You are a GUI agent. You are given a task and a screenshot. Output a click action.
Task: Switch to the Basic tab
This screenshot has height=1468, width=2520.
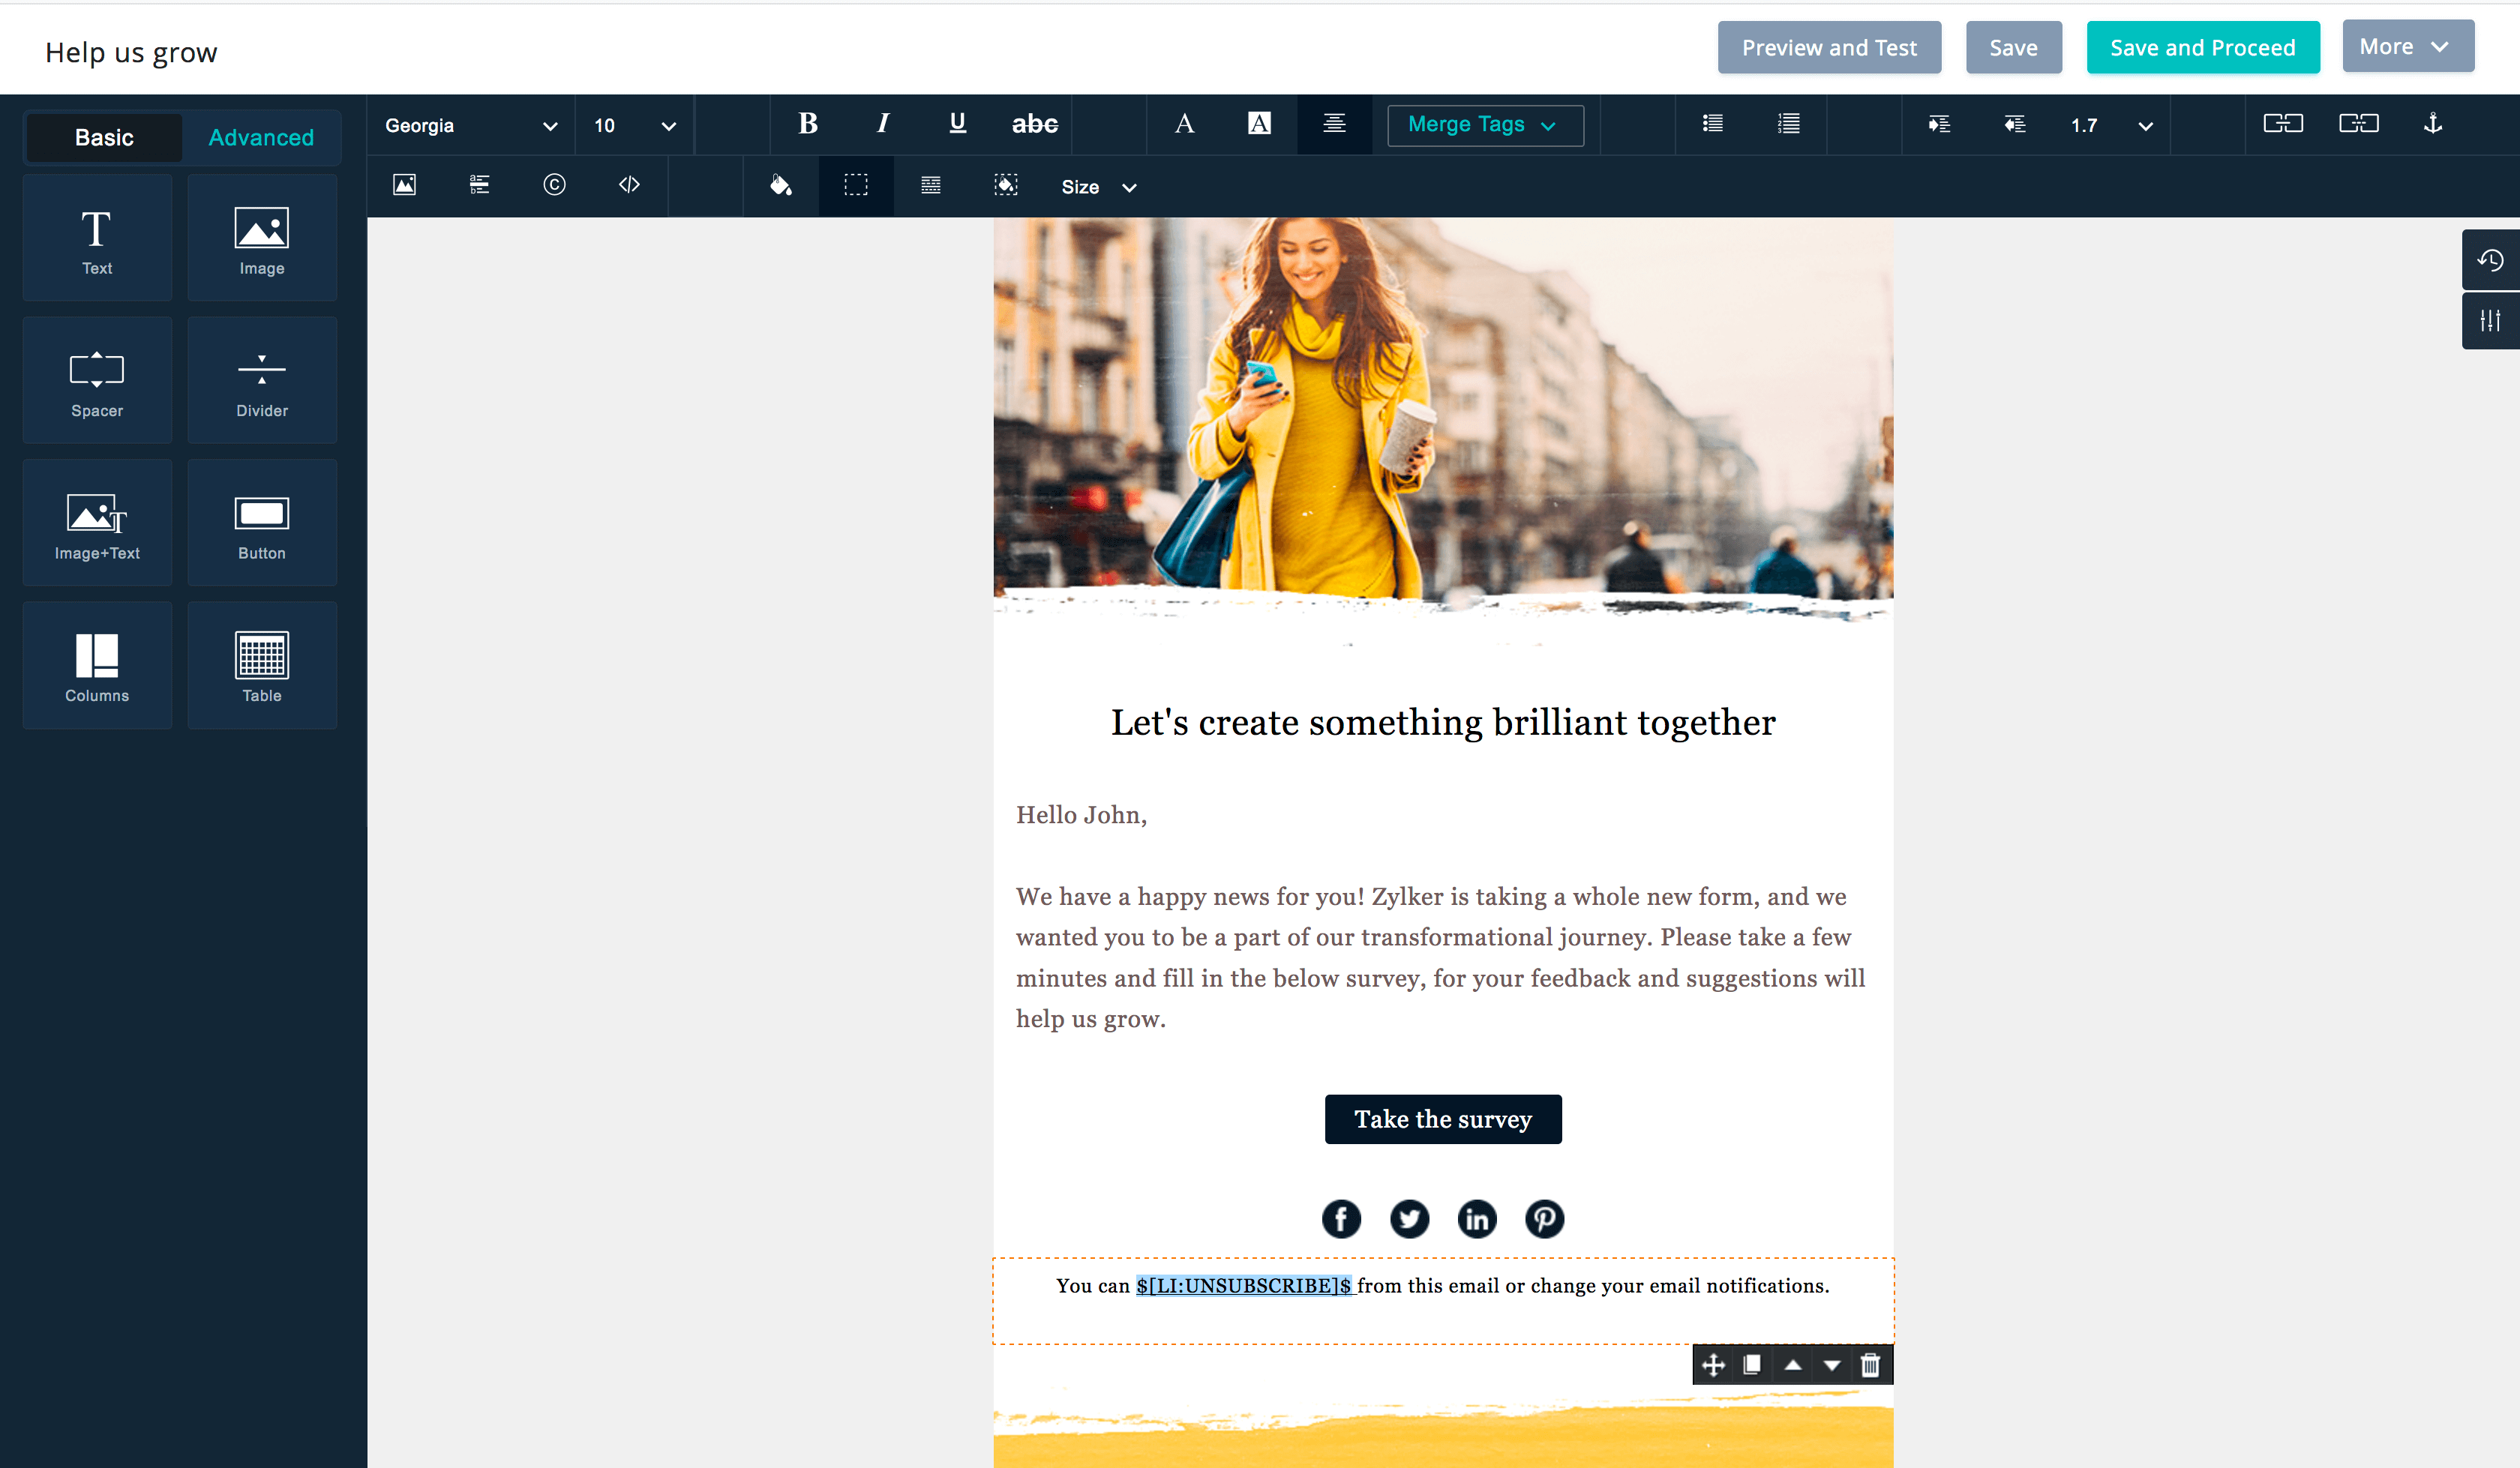[104, 137]
